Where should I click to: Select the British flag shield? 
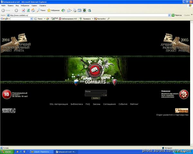coord(115,82)
